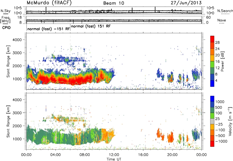This screenshot has height=161, width=233.
Task: Click the '20:00' time axis tick label
Action: 172,155
